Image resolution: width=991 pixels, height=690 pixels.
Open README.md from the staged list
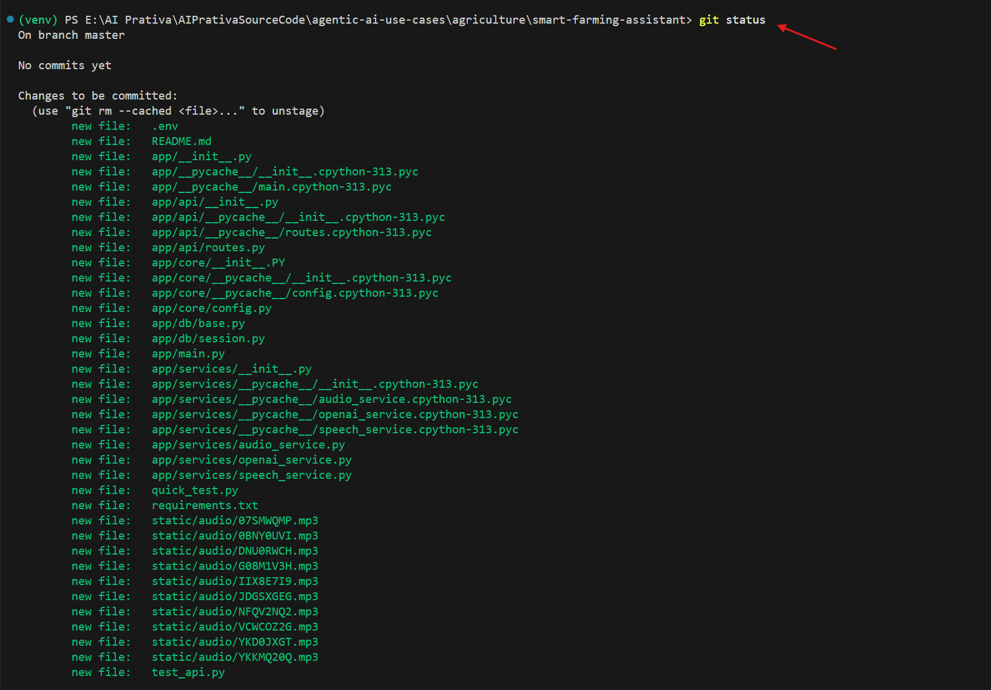click(x=181, y=141)
